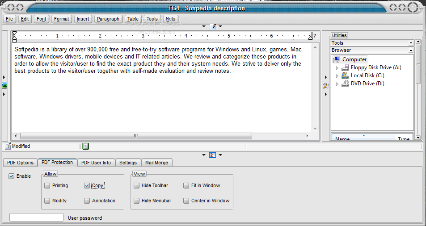Click the Floppy Disk Drive icon

[x=345, y=67]
